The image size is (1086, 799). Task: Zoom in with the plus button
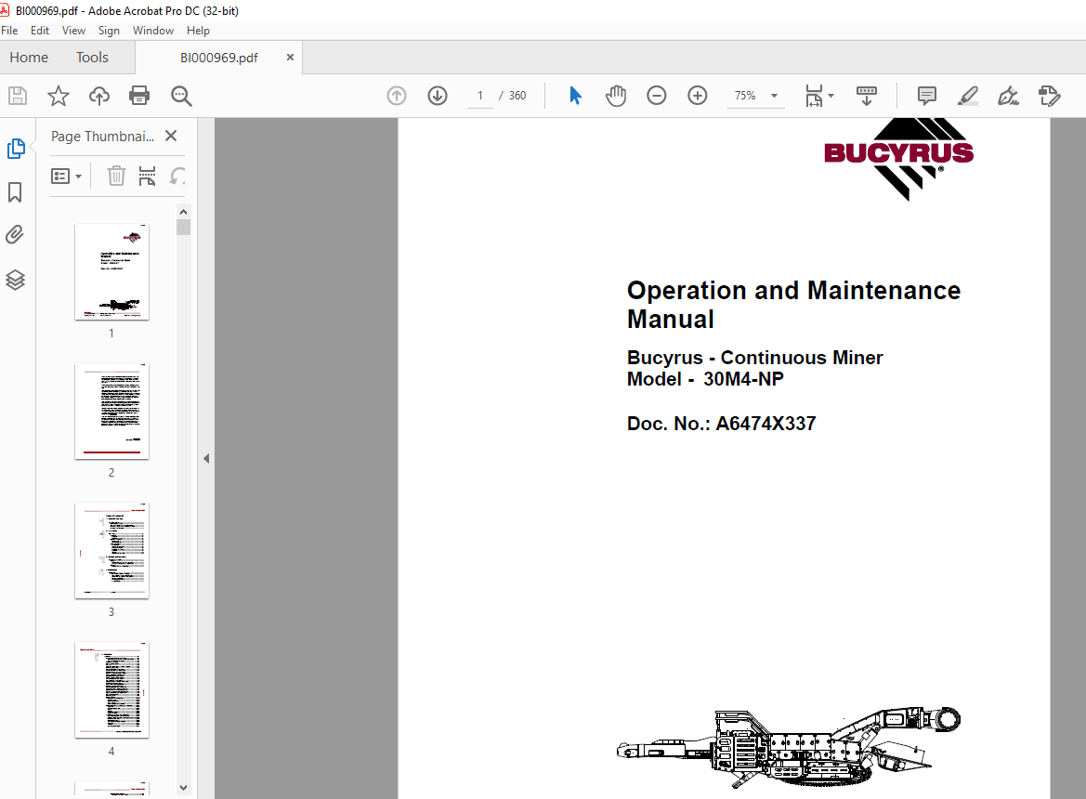point(698,96)
